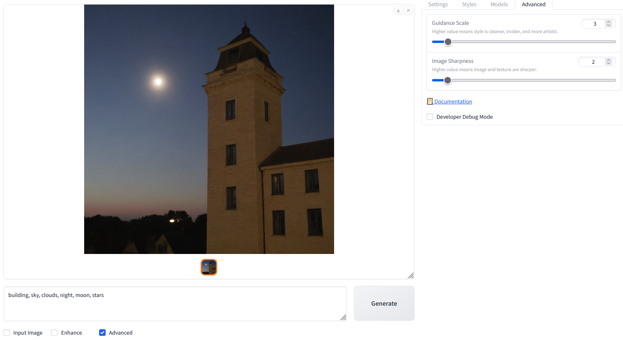Download the generated image
Screen dimensions: 623x340
[x=398, y=10]
